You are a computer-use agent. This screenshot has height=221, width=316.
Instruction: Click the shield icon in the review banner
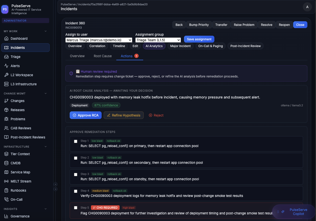(x=71, y=73)
